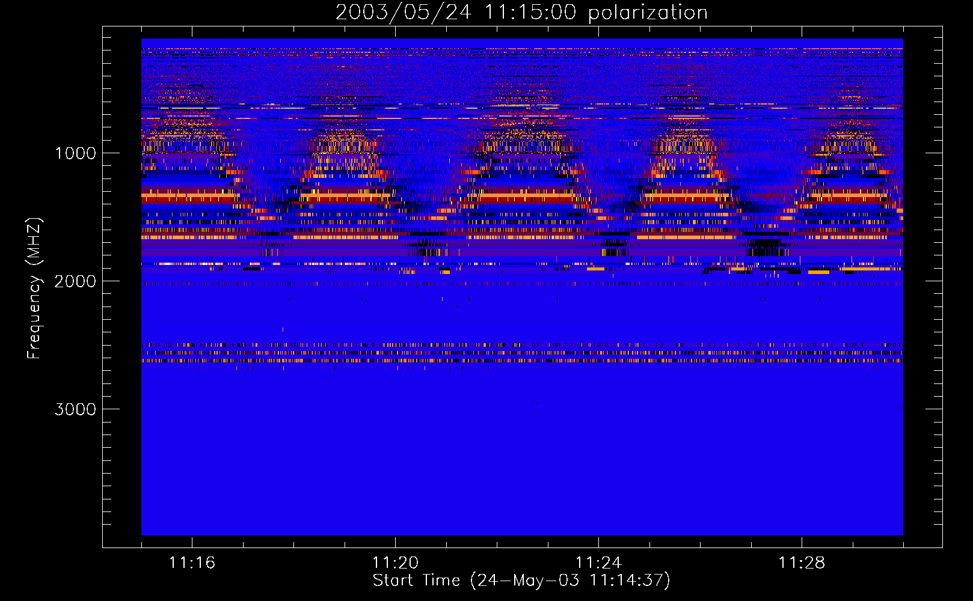Click the 11:28 time tick label
Viewport: 973px width, 601px height.
[802, 563]
